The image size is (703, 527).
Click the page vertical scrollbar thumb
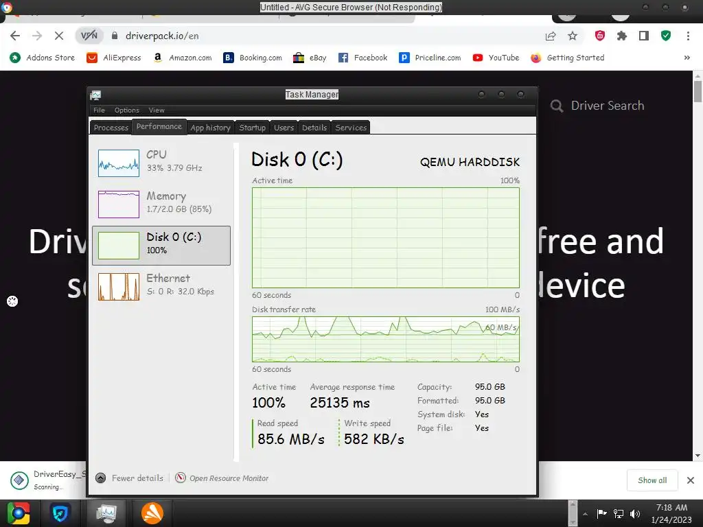[698, 92]
